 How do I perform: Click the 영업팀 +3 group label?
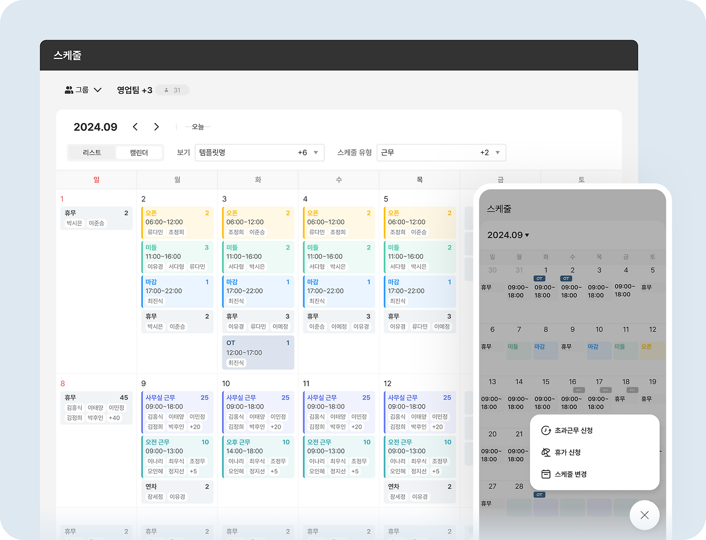pos(135,90)
